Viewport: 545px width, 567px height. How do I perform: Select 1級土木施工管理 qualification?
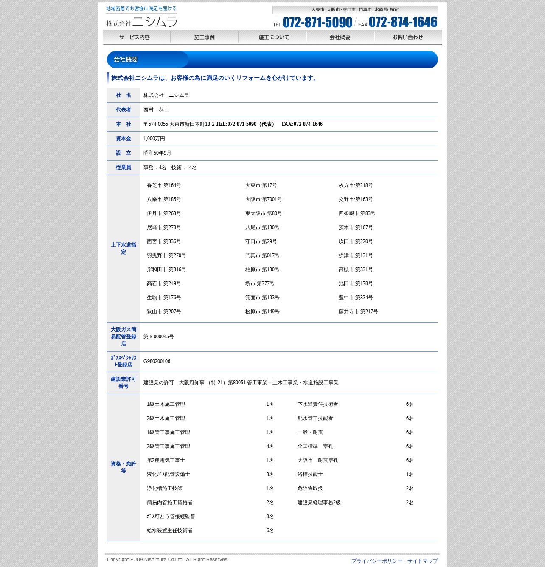(x=166, y=404)
